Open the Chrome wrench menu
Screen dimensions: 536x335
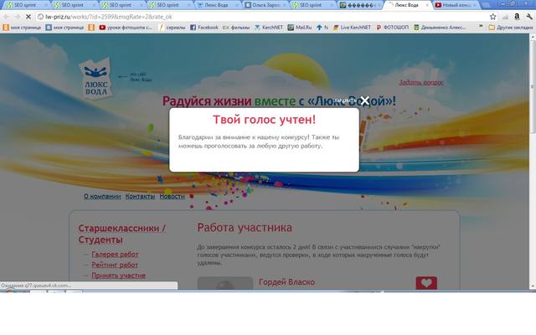529,17
